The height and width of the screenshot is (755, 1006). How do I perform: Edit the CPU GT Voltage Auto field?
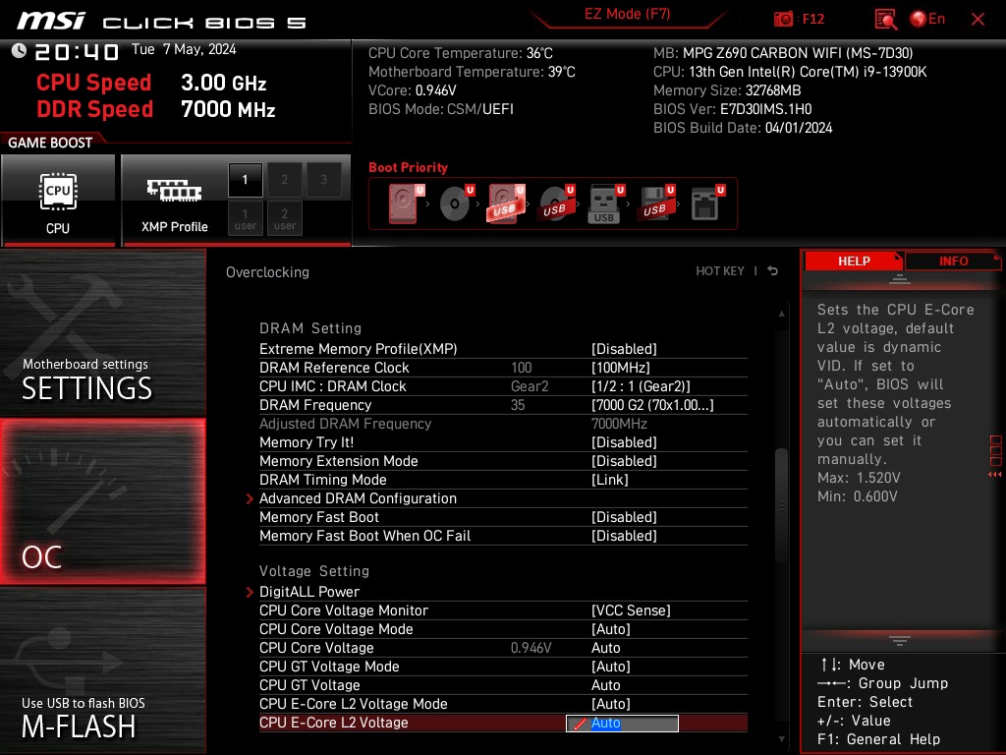[605, 684]
